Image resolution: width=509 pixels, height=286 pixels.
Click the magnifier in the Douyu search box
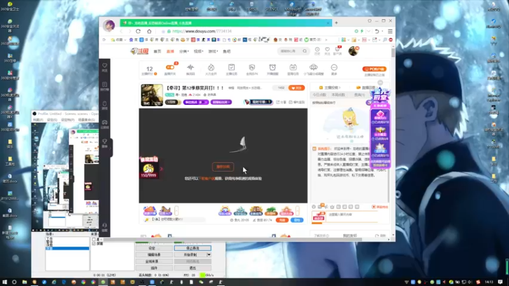pos(305,51)
